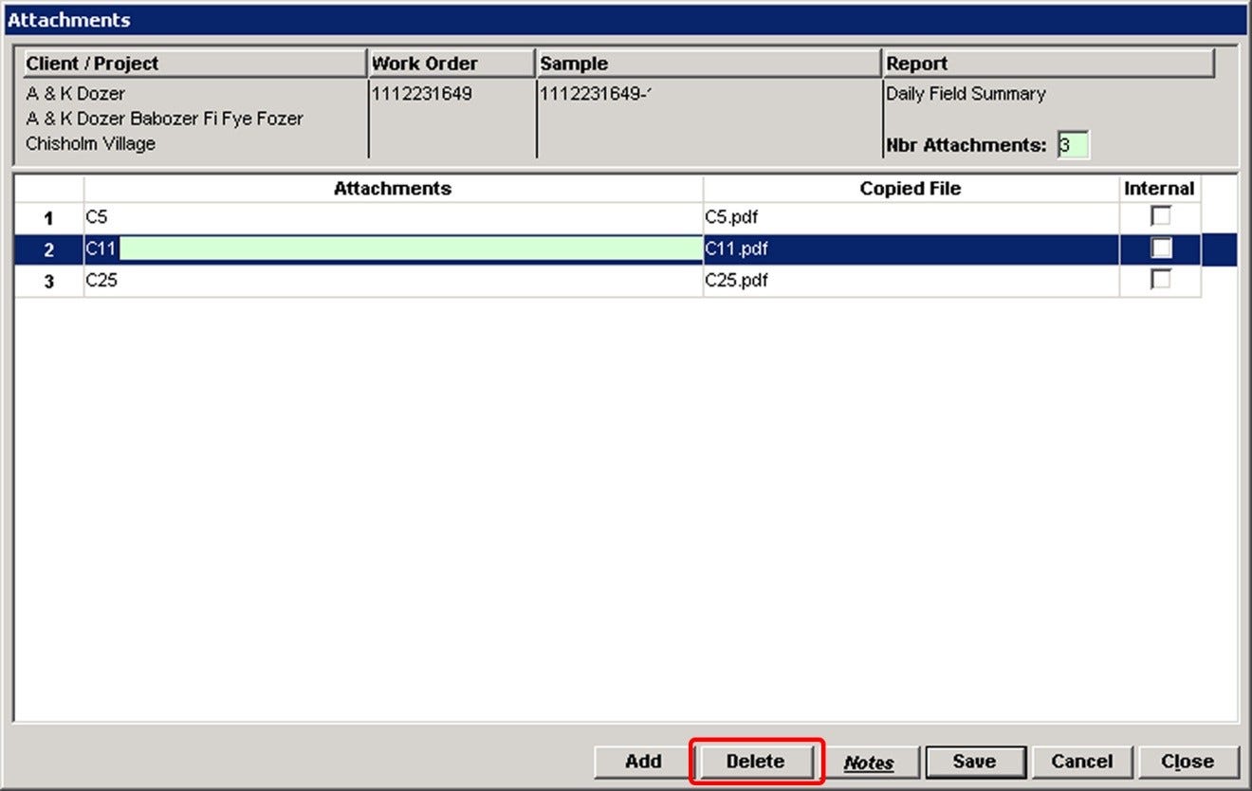Click the Work Order header
Screen dimensions: 1252x791
tap(451, 64)
